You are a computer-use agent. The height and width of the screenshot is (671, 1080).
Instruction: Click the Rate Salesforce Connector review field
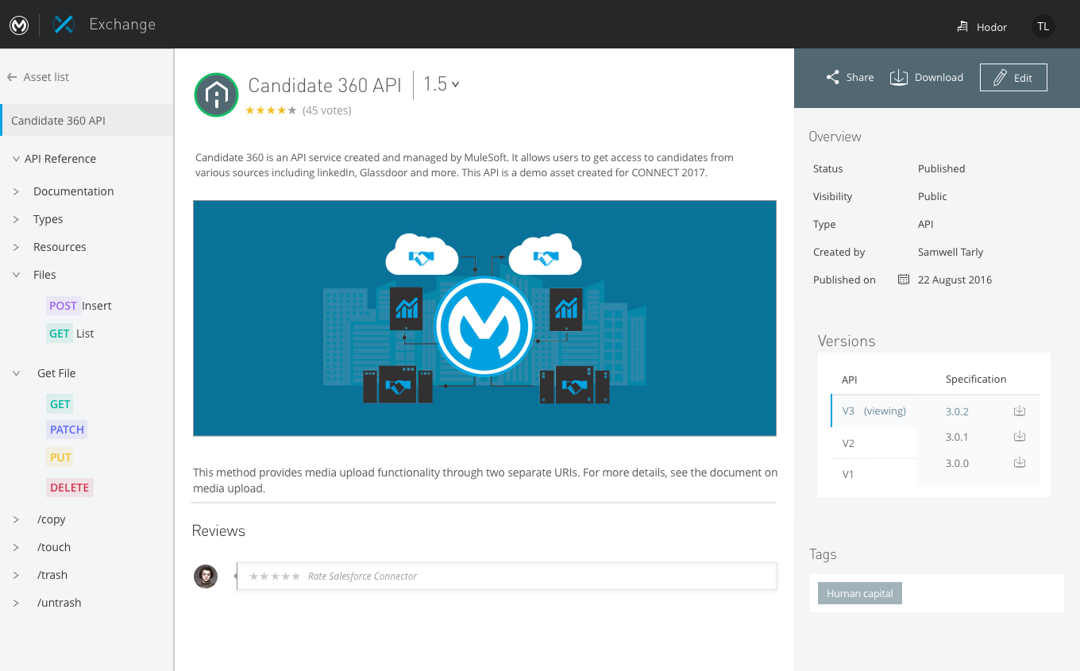[507, 577]
